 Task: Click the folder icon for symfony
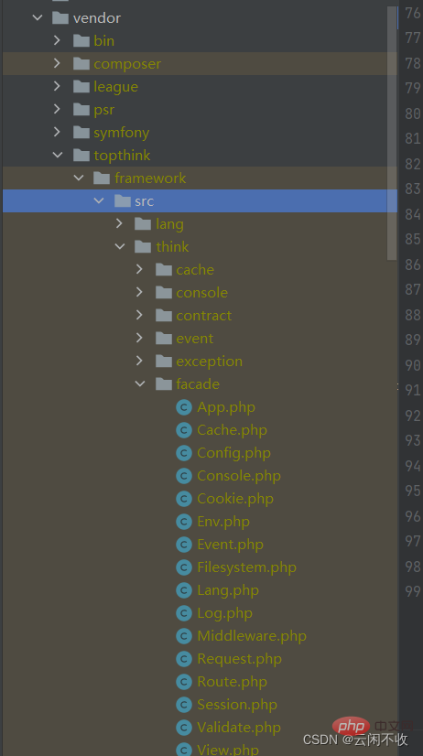coord(81,132)
